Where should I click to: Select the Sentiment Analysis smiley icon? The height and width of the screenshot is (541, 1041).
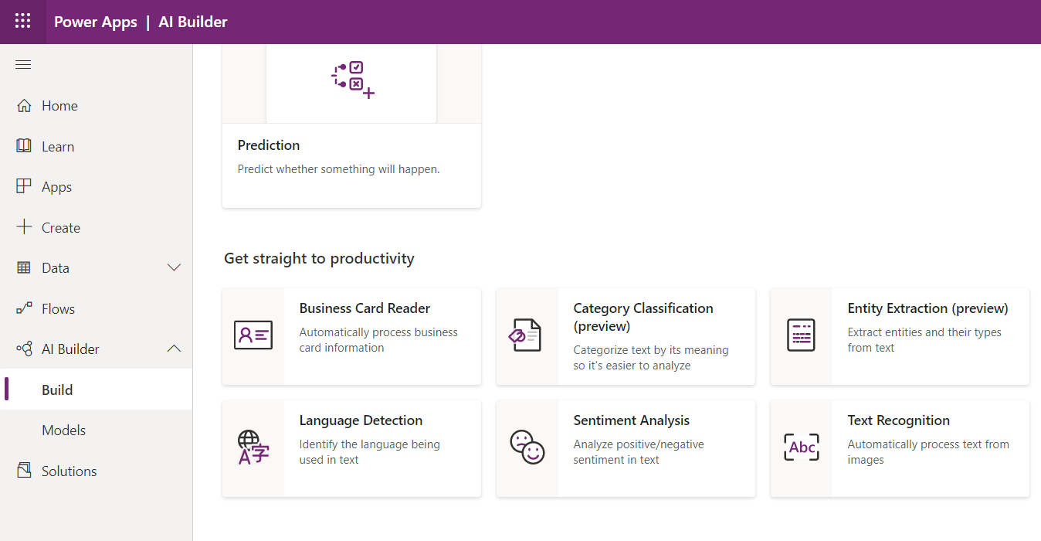click(x=527, y=447)
